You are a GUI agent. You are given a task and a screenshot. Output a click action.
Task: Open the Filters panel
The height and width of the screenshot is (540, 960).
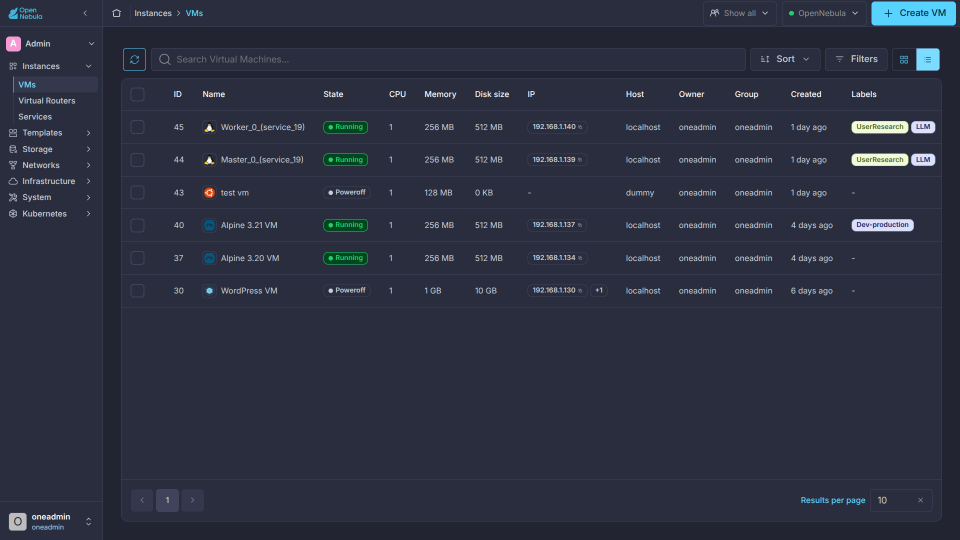coord(856,59)
